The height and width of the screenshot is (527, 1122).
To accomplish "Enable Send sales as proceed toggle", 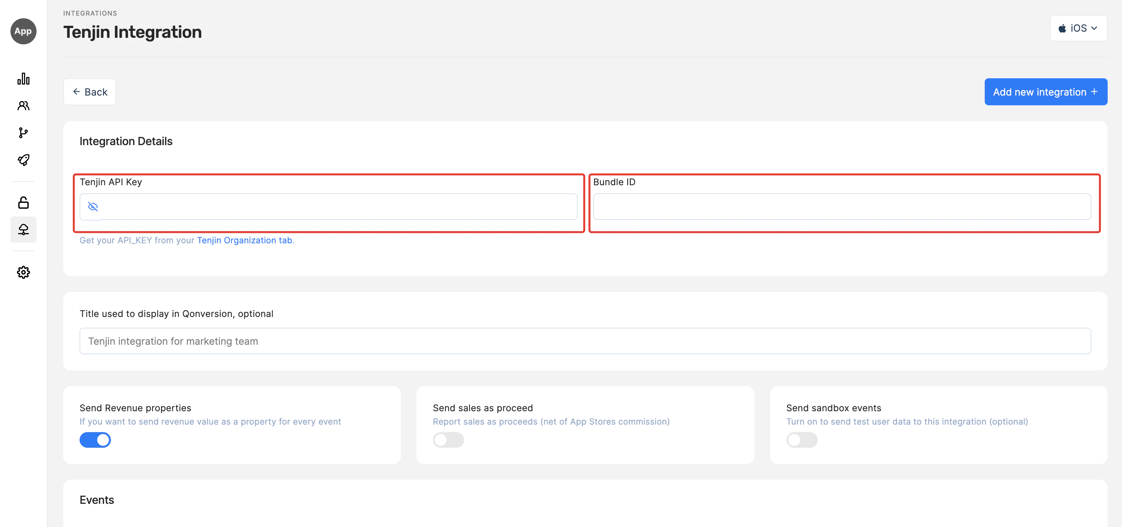I will [x=448, y=440].
